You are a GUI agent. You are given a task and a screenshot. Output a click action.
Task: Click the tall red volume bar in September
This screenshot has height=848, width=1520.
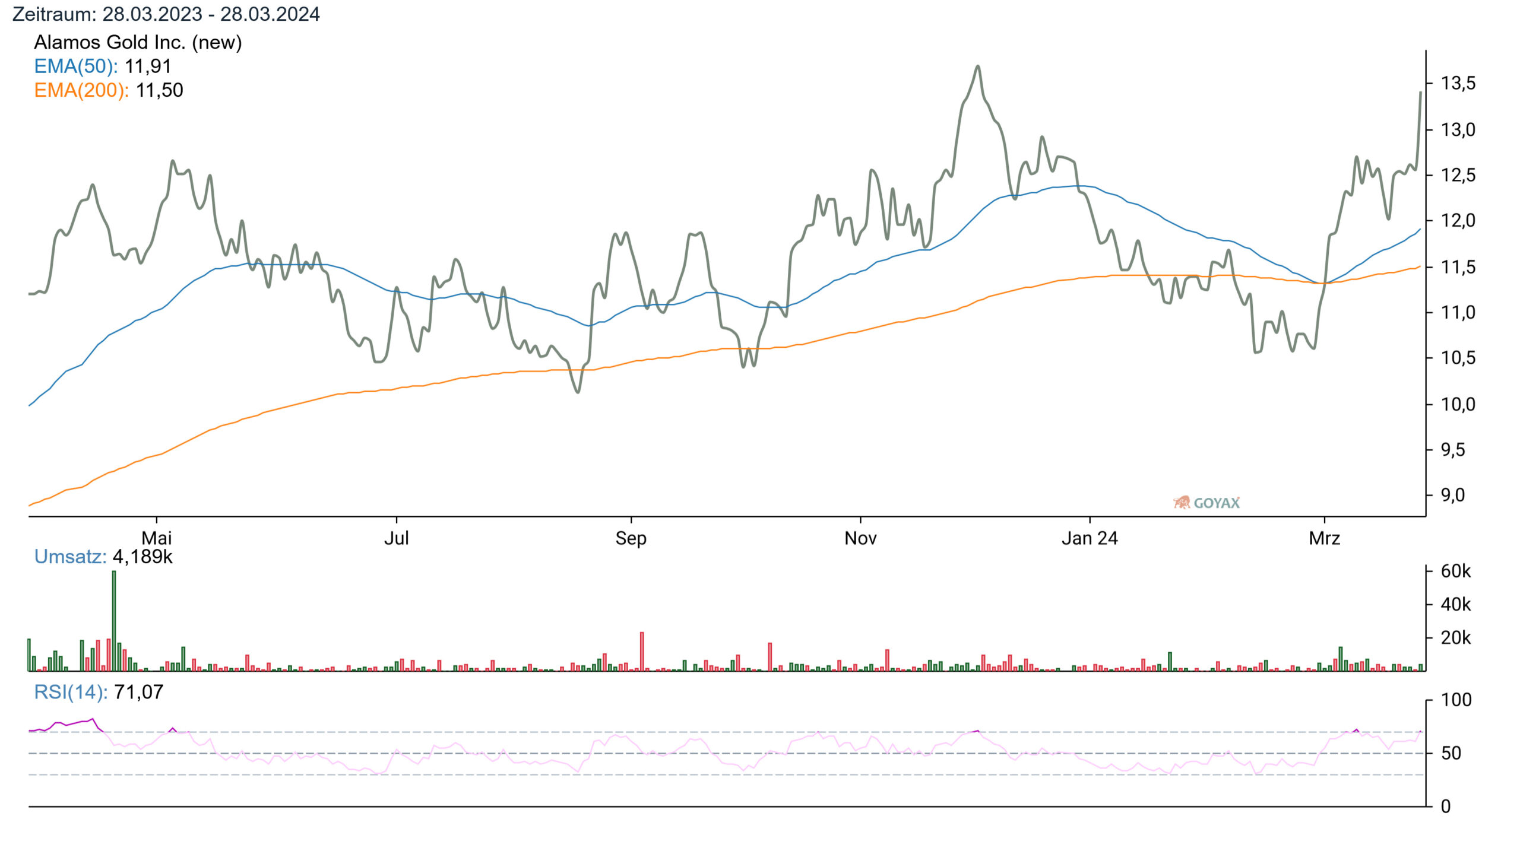click(642, 652)
